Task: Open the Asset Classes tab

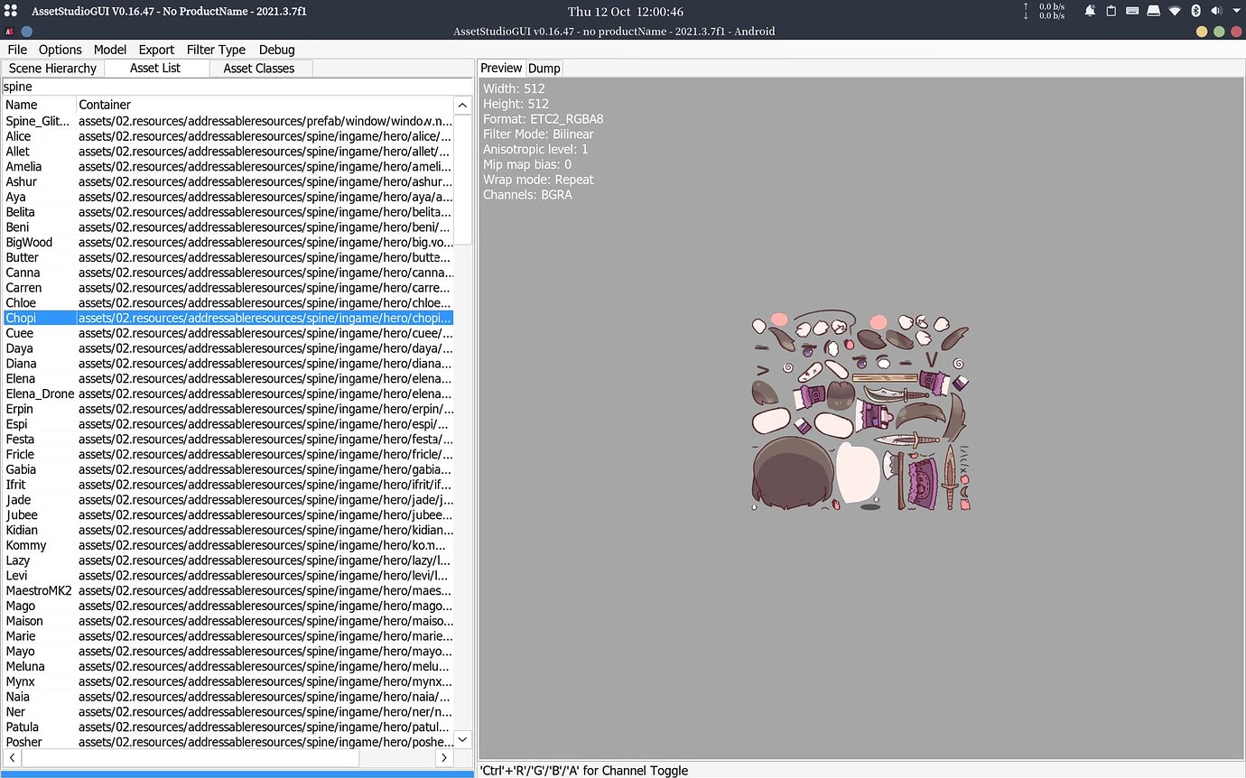Action: (259, 68)
